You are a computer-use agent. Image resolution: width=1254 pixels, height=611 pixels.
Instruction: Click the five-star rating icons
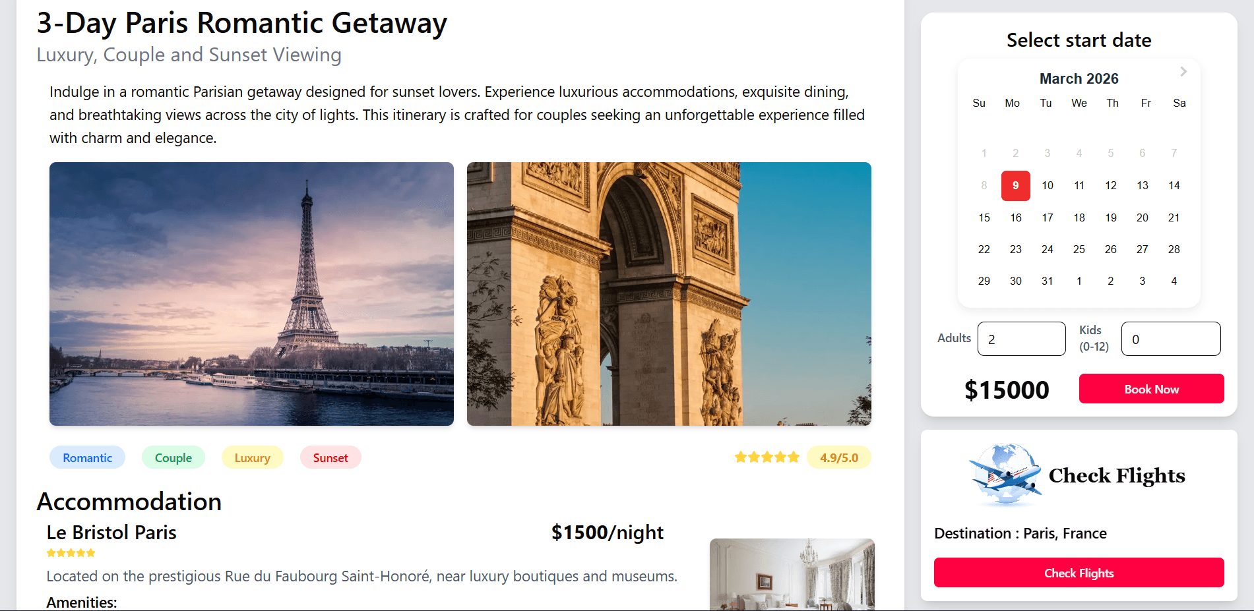767,457
